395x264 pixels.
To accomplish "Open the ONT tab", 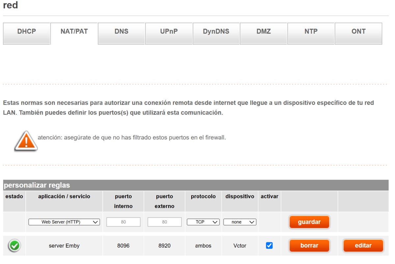I will [x=358, y=33].
